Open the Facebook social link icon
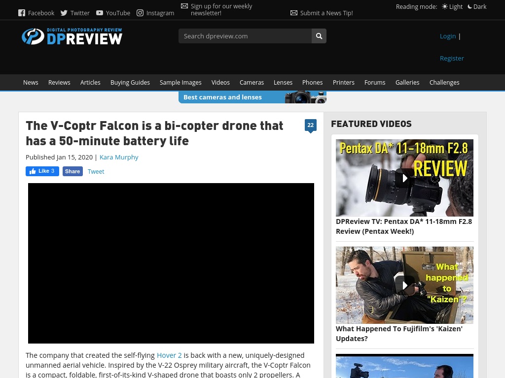505x378 pixels. (x=22, y=13)
